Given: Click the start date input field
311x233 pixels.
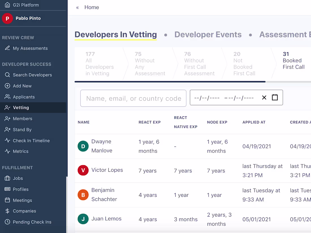Looking at the screenshot, I should tap(207, 98).
